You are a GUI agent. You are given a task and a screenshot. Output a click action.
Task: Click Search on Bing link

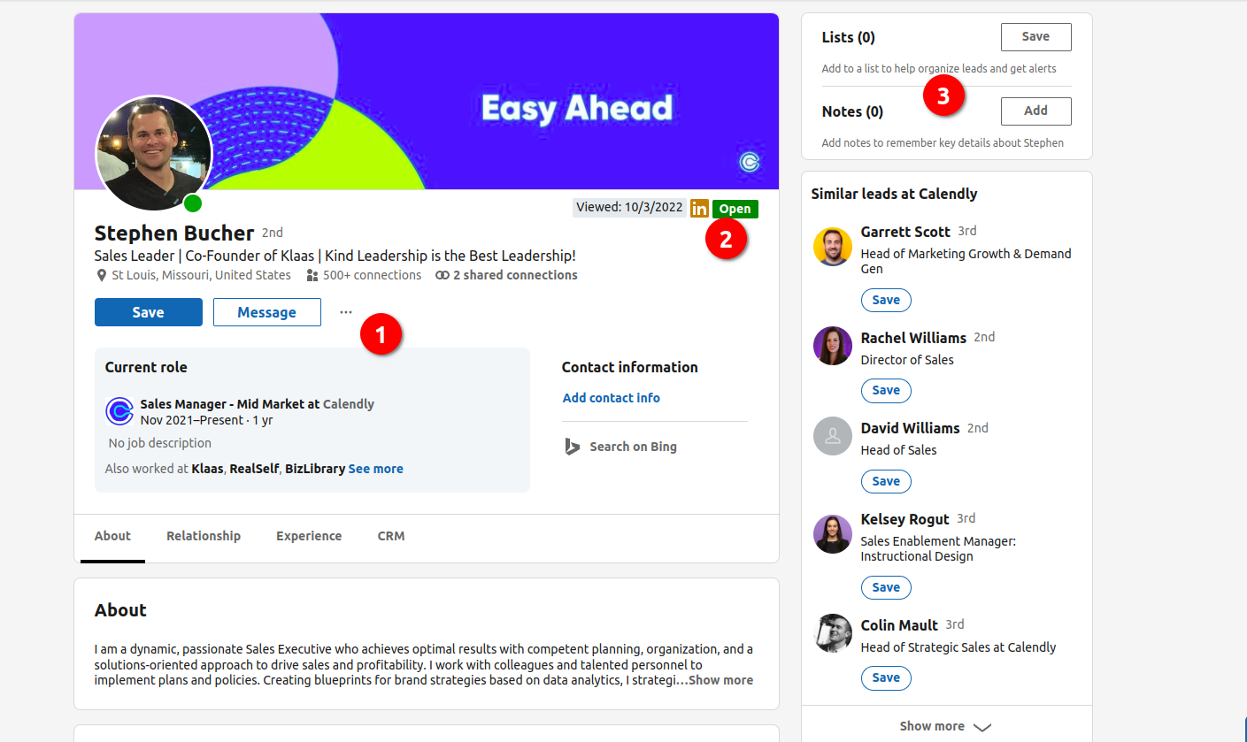(633, 447)
